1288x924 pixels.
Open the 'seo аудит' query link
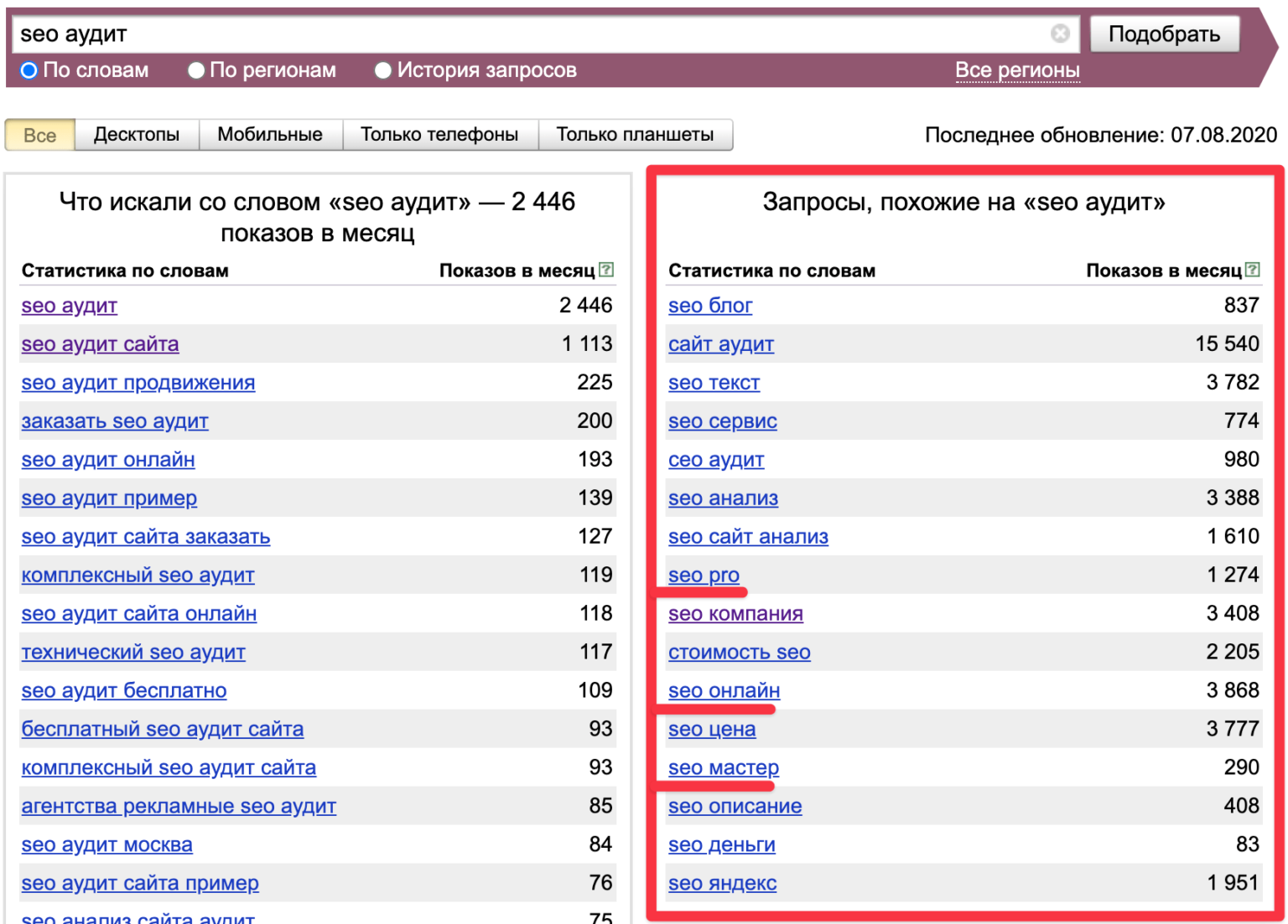[x=70, y=306]
